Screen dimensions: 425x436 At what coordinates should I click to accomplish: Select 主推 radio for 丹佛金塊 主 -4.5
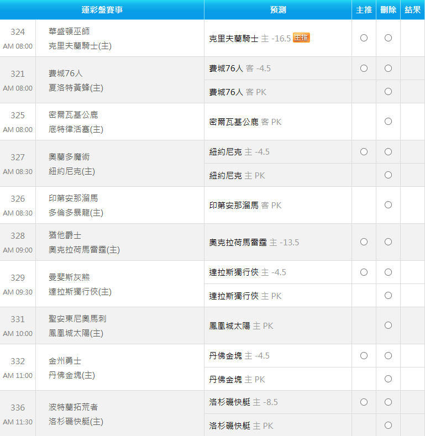click(x=364, y=355)
